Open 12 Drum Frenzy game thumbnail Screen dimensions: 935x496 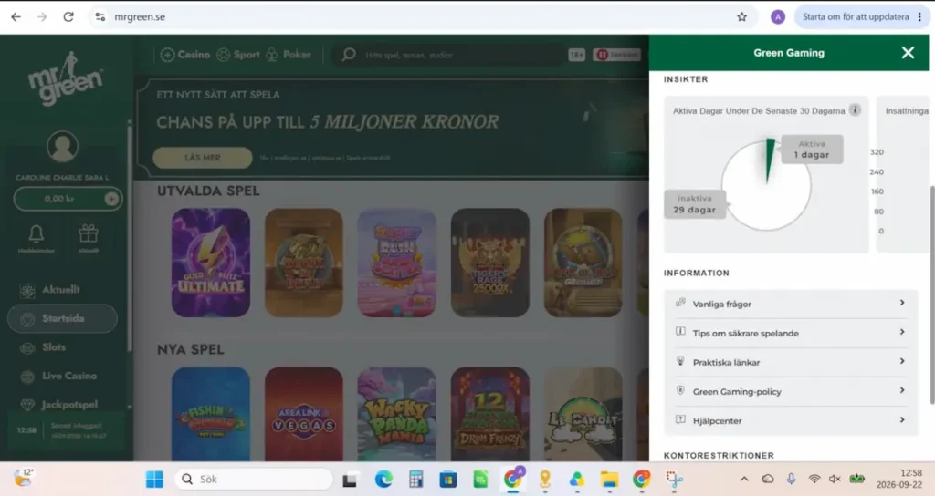tap(490, 415)
